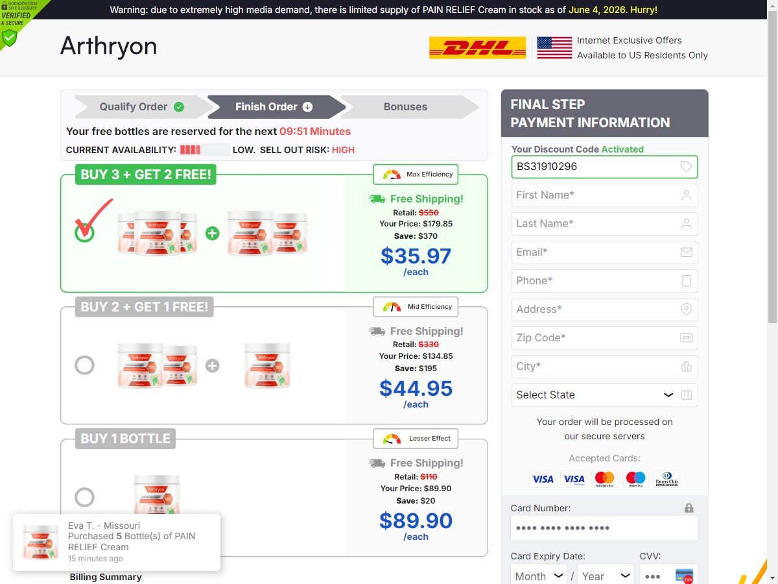Click the person icon in Last Name field
The image size is (778, 584).
(x=686, y=224)
